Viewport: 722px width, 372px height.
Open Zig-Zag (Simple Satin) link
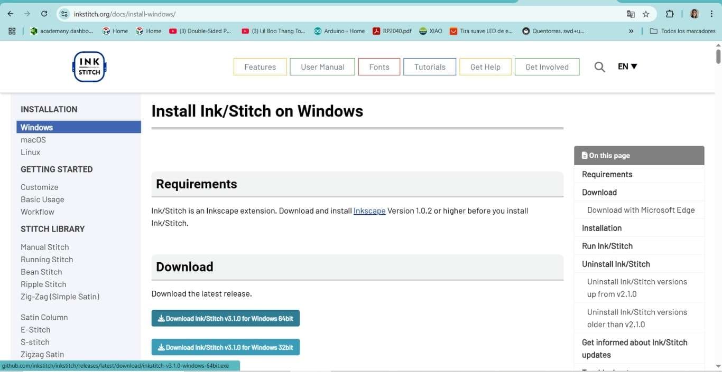60,297
